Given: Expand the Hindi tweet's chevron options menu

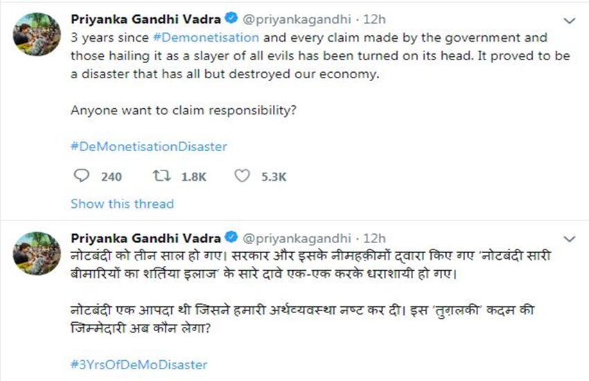Looking at the screenshot, I should tap(570, 240).
